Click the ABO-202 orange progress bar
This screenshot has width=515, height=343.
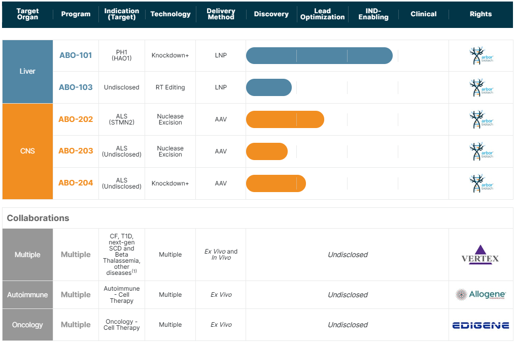[285, 119]
